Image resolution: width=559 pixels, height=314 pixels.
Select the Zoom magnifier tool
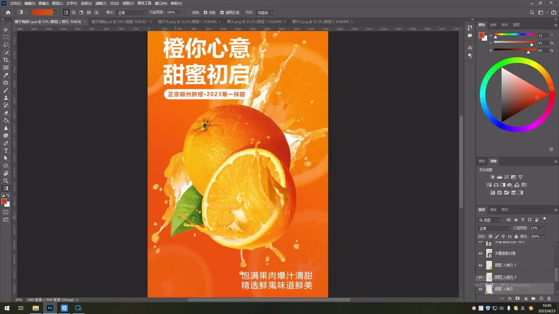6,181
